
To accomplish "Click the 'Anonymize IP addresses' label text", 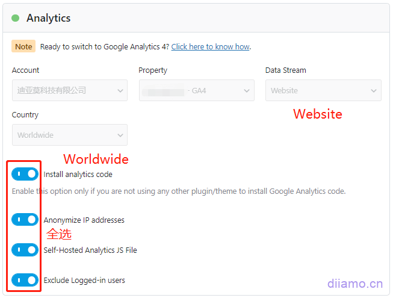I will coord(84,220).
